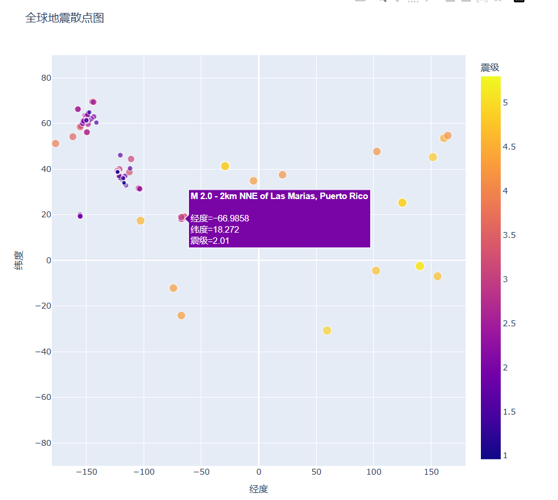558x500 pixels.
Task: Click tooltip line 震级=2.01
Action: (210, 241)
